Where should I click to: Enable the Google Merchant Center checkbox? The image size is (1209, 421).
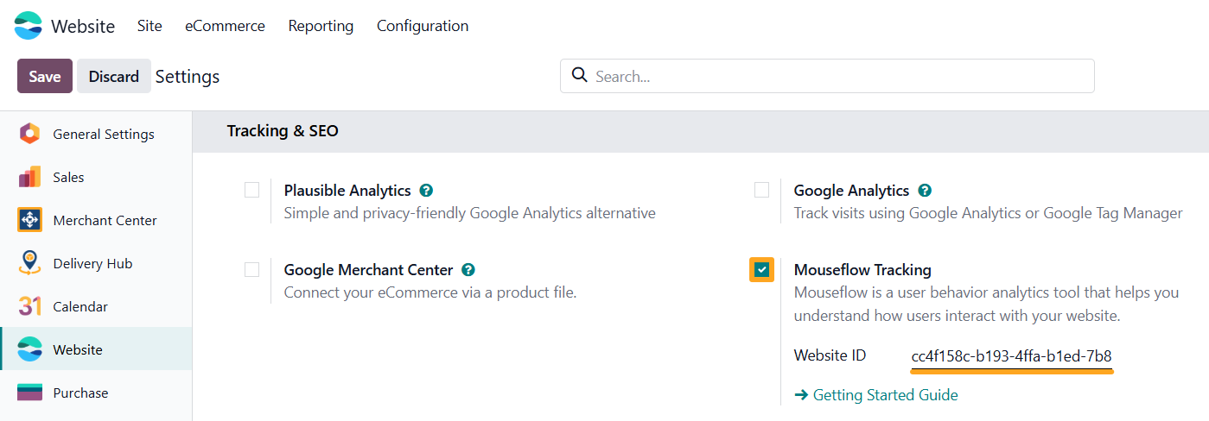tap(251, 269)
